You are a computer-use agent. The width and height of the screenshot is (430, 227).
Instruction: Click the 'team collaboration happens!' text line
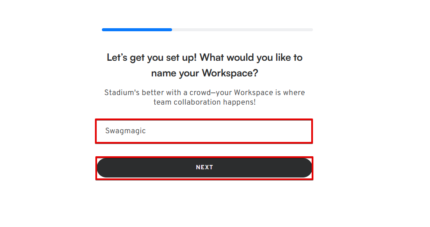[205, 102]
